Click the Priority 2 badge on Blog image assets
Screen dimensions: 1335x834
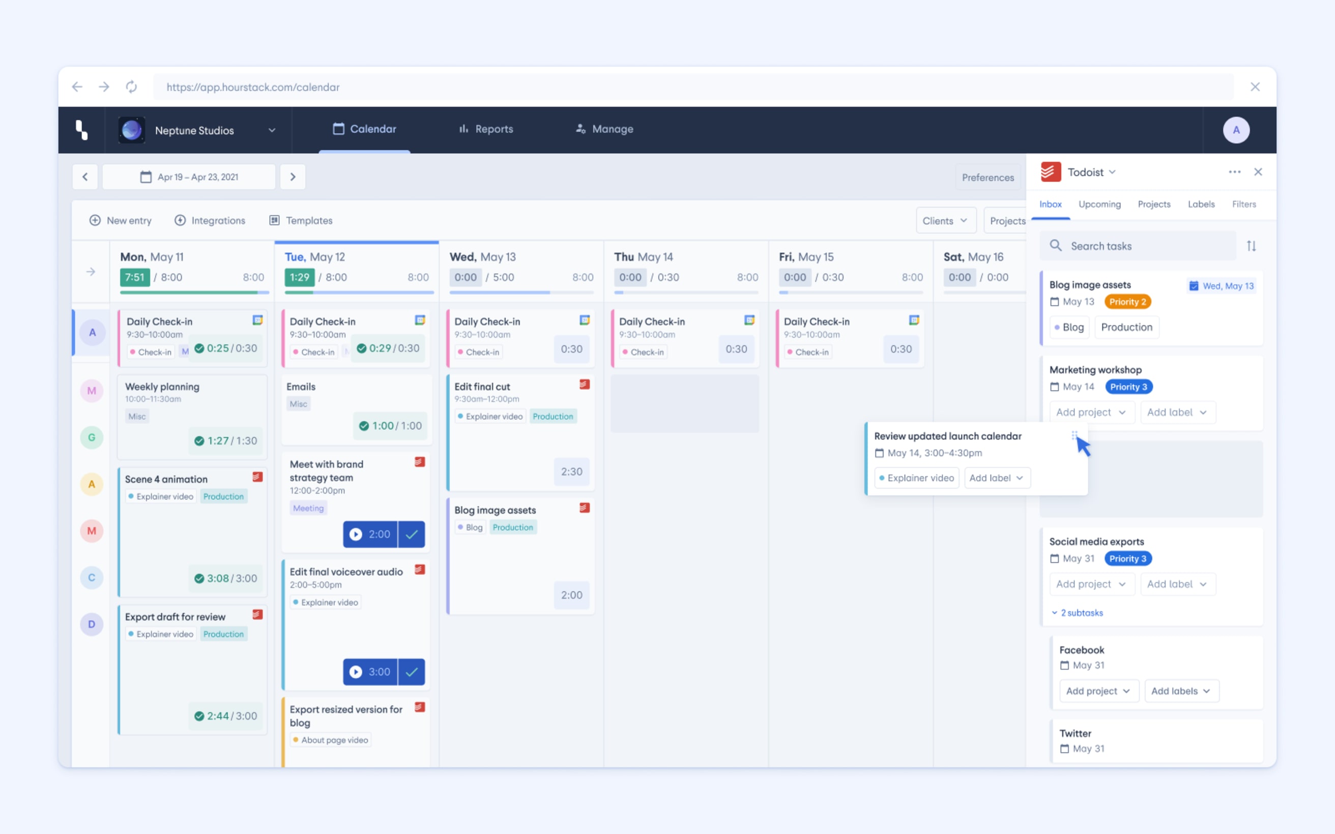[x=1125, y=302]
